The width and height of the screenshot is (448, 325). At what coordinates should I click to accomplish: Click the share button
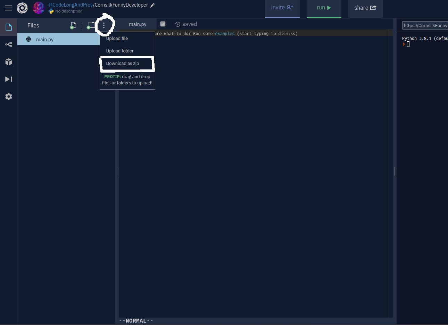click(365, 8)
